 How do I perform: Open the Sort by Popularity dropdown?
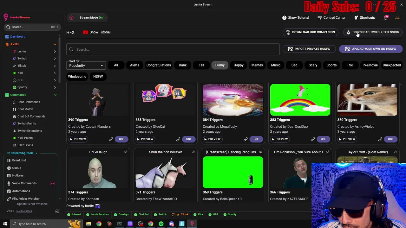pyautogui.click(x=86, y=66)
